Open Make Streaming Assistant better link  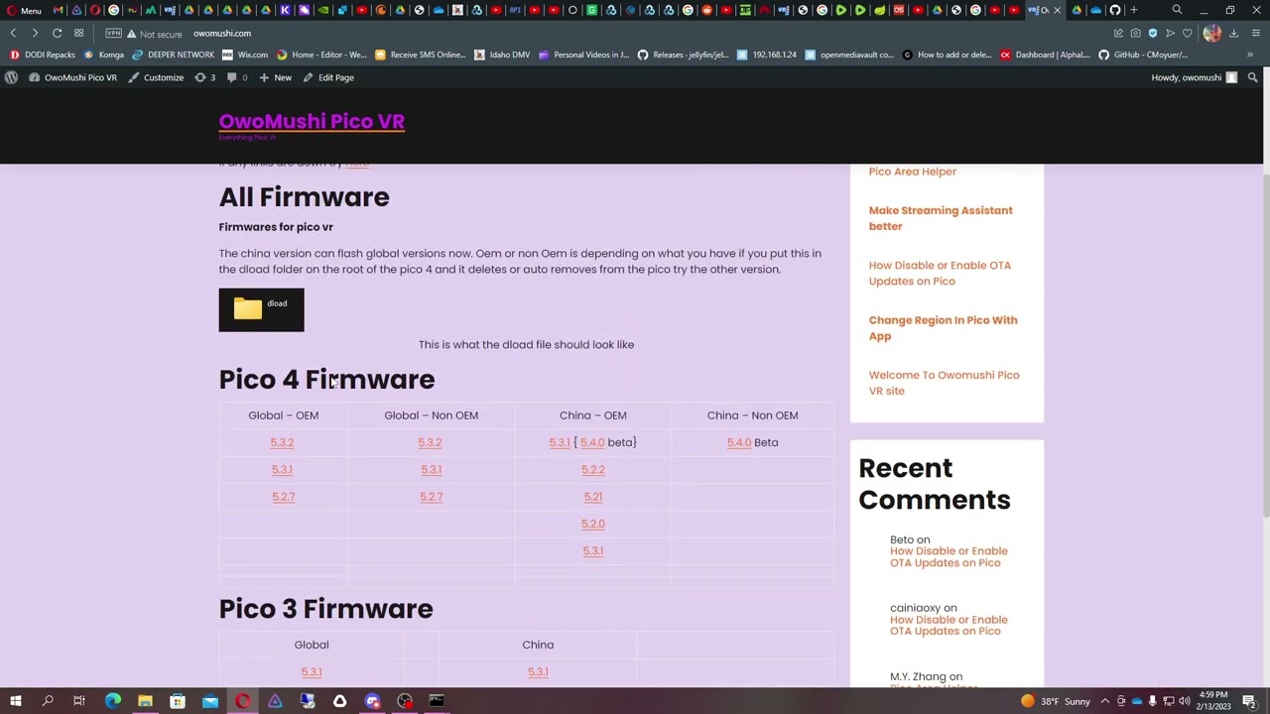(x=941, y=218)
